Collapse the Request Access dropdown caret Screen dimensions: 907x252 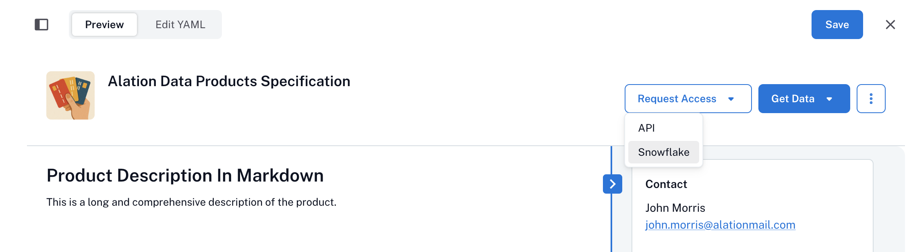coord(731,99)
